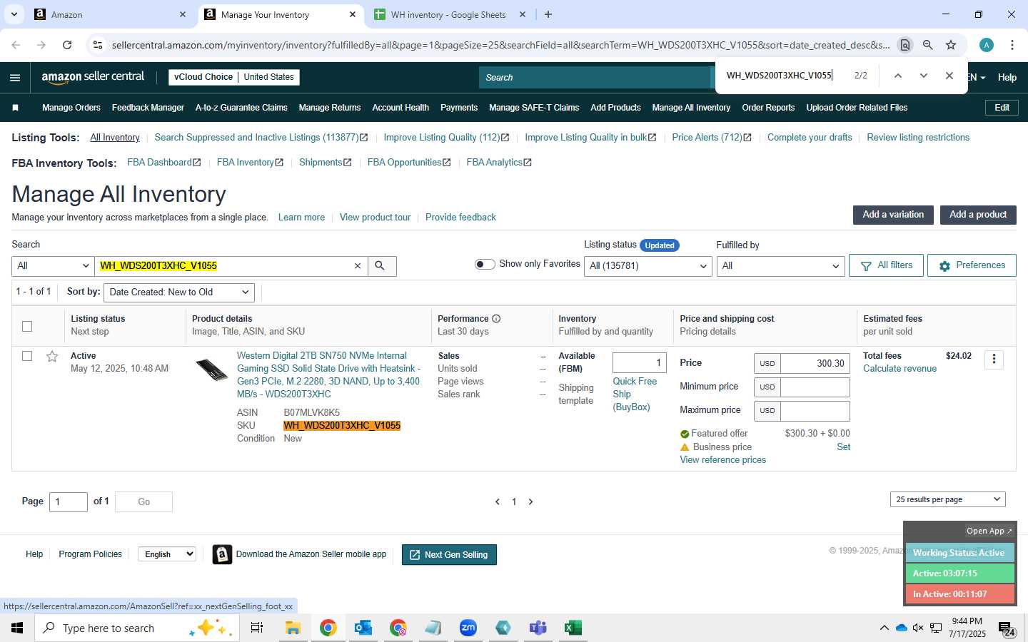
Task: Click the Price input showing 300.30
Action: (x=815, y=363)
